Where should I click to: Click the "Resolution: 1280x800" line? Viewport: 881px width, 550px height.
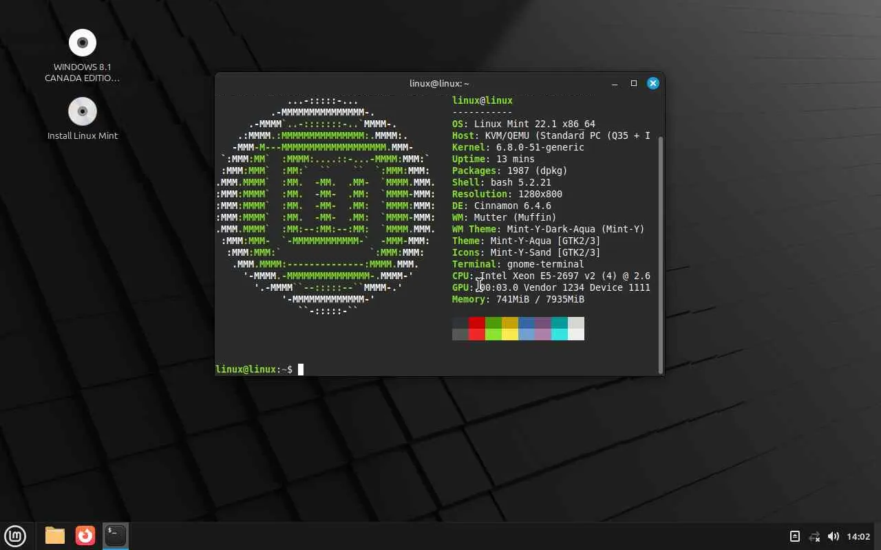[507, 195]
